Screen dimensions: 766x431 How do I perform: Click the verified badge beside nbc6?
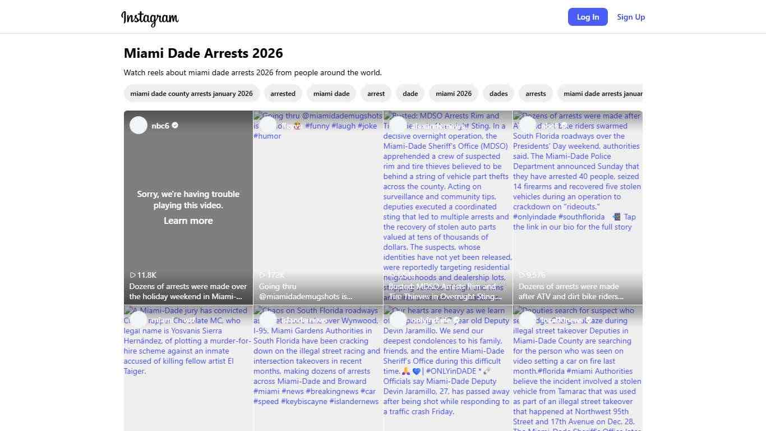(175, 126)
